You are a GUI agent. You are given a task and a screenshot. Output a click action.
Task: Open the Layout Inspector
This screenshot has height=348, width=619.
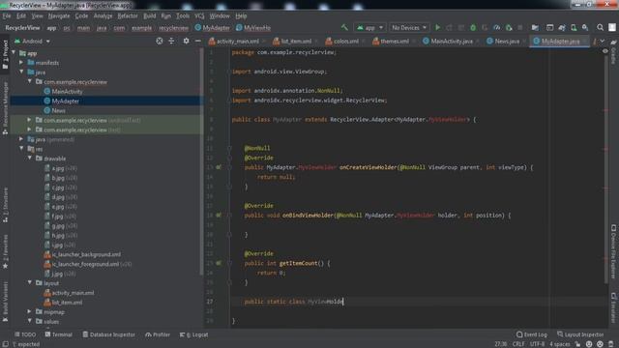pyautogui.click(x=580, y=334)
